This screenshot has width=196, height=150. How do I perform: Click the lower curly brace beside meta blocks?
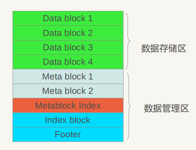(x=129, y=106)
